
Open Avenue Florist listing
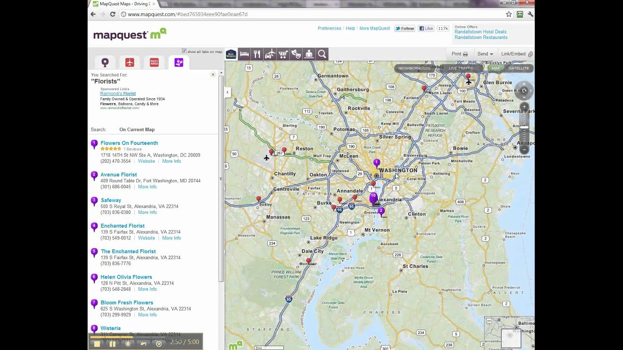click(118, 175)
